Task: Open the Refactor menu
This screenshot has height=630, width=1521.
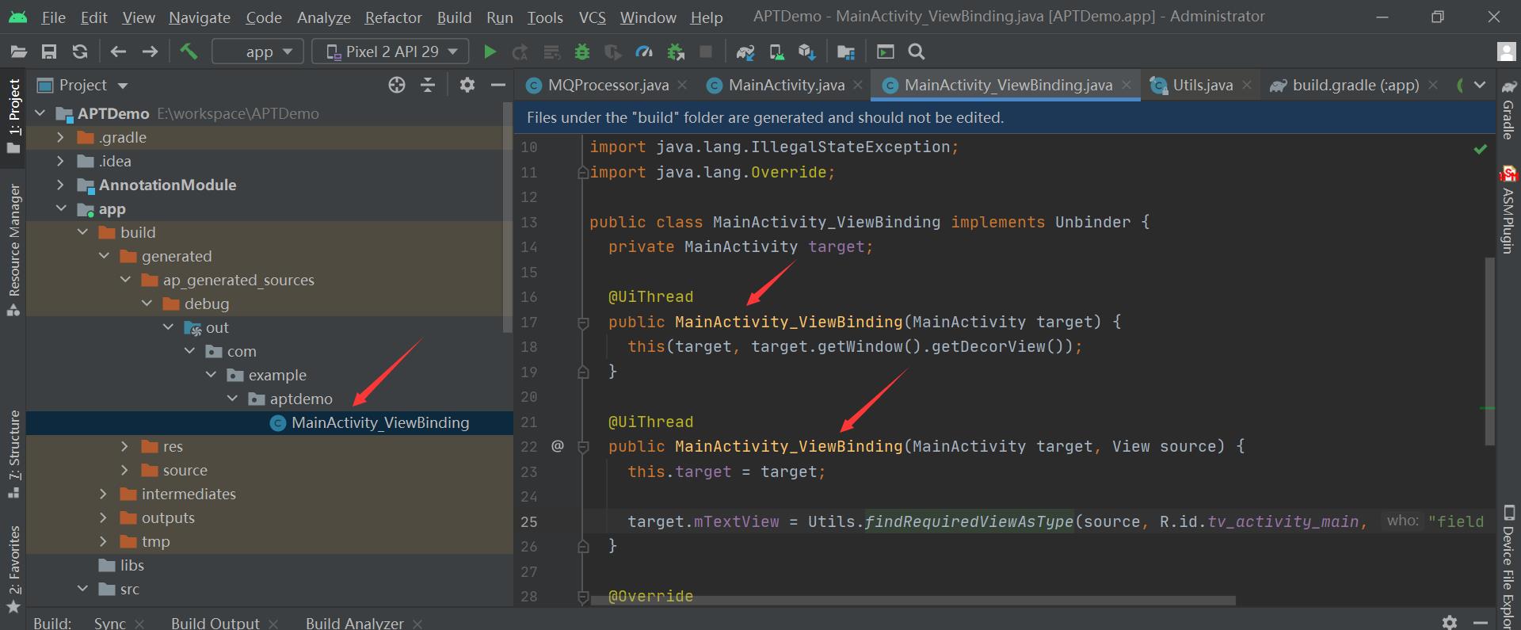Action: (393, 17)
